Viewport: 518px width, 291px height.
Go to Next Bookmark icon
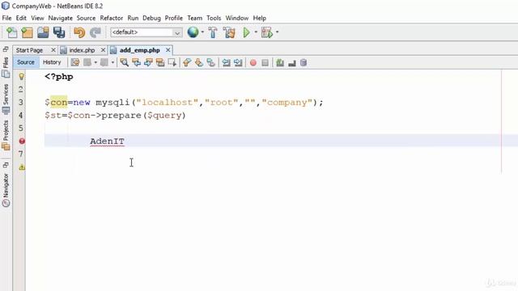tap(198, 62)
